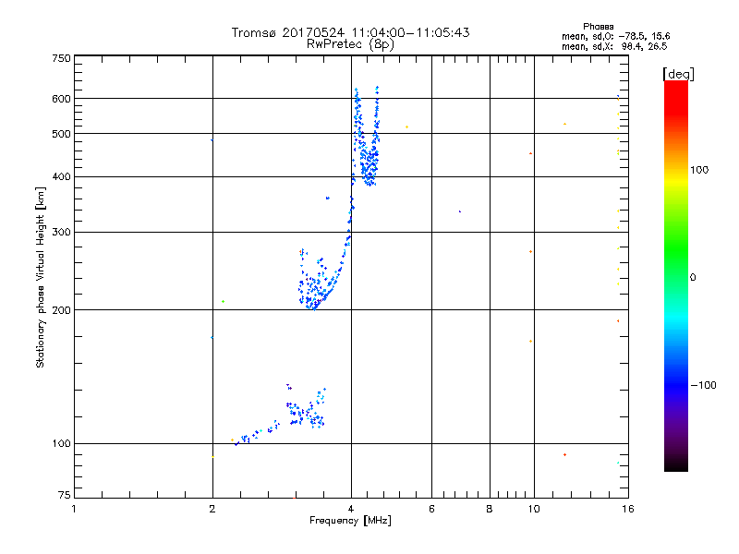
Task: Click the colorbar tick label '100'
Action: pyautogui.click(x=699, y=170)
